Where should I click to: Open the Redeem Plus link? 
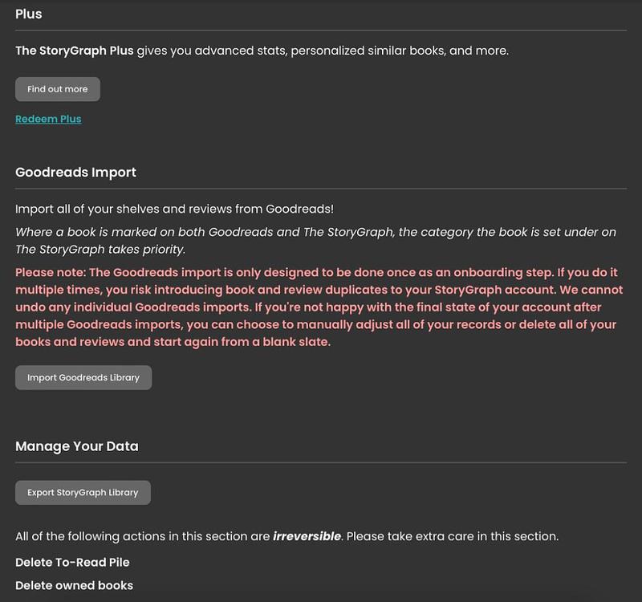48,119
